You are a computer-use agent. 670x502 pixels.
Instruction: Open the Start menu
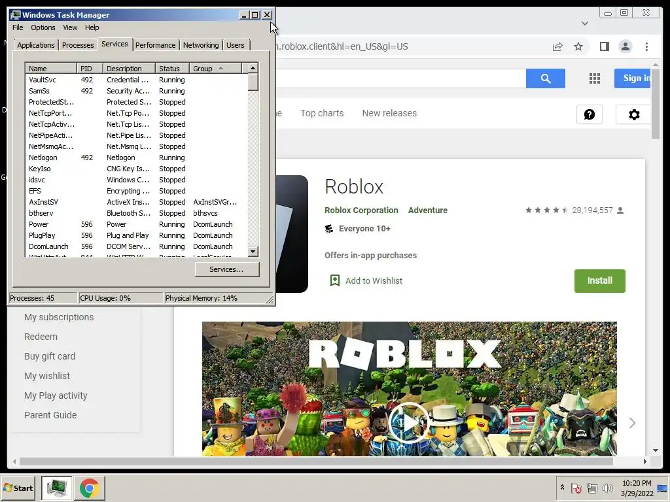18,488
